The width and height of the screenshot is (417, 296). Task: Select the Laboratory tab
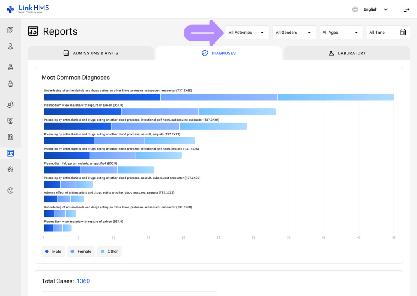pyautogui.click(x=347, y=53)
